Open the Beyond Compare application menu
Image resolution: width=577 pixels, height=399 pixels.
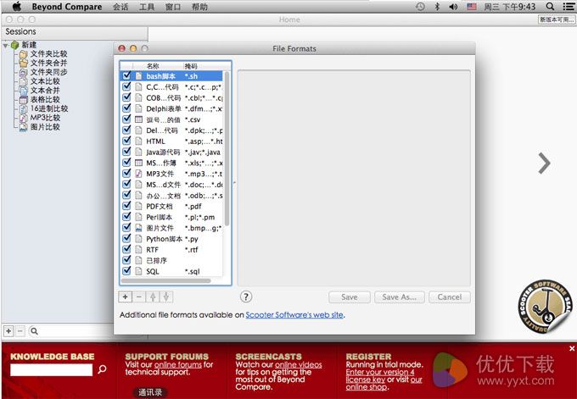coord(66,7)
